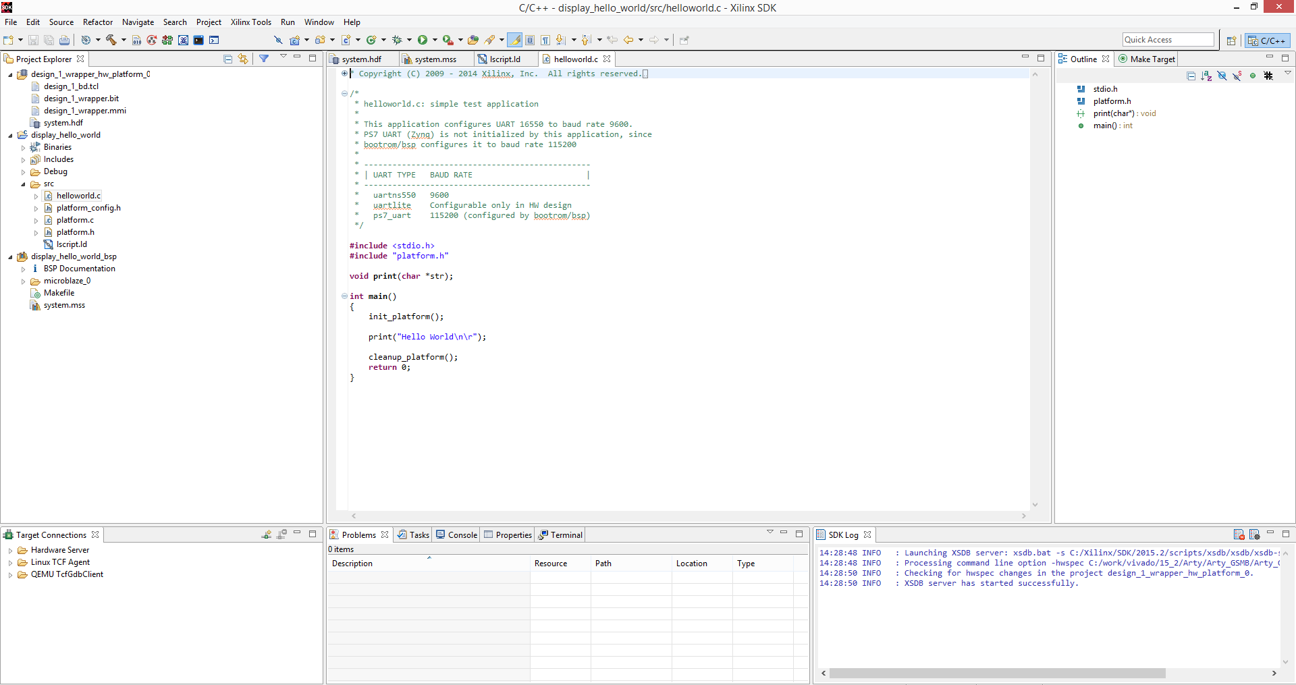Screen dimensions: 1296x685
Task: Click the SDK Log horizontal scrollbar thumb
Action: [997, 674]
